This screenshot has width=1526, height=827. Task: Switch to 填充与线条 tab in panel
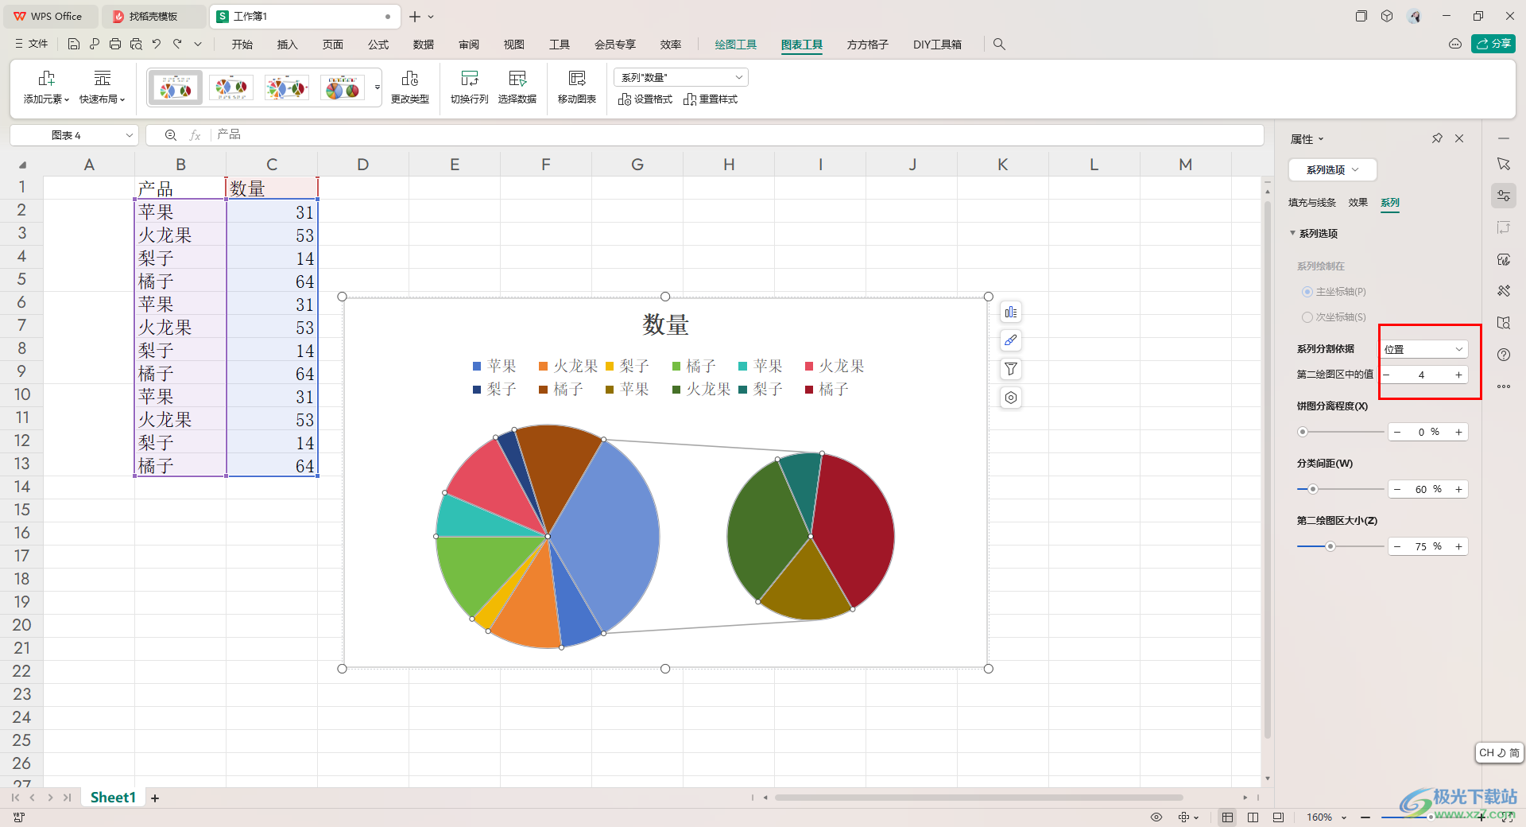1312,203
